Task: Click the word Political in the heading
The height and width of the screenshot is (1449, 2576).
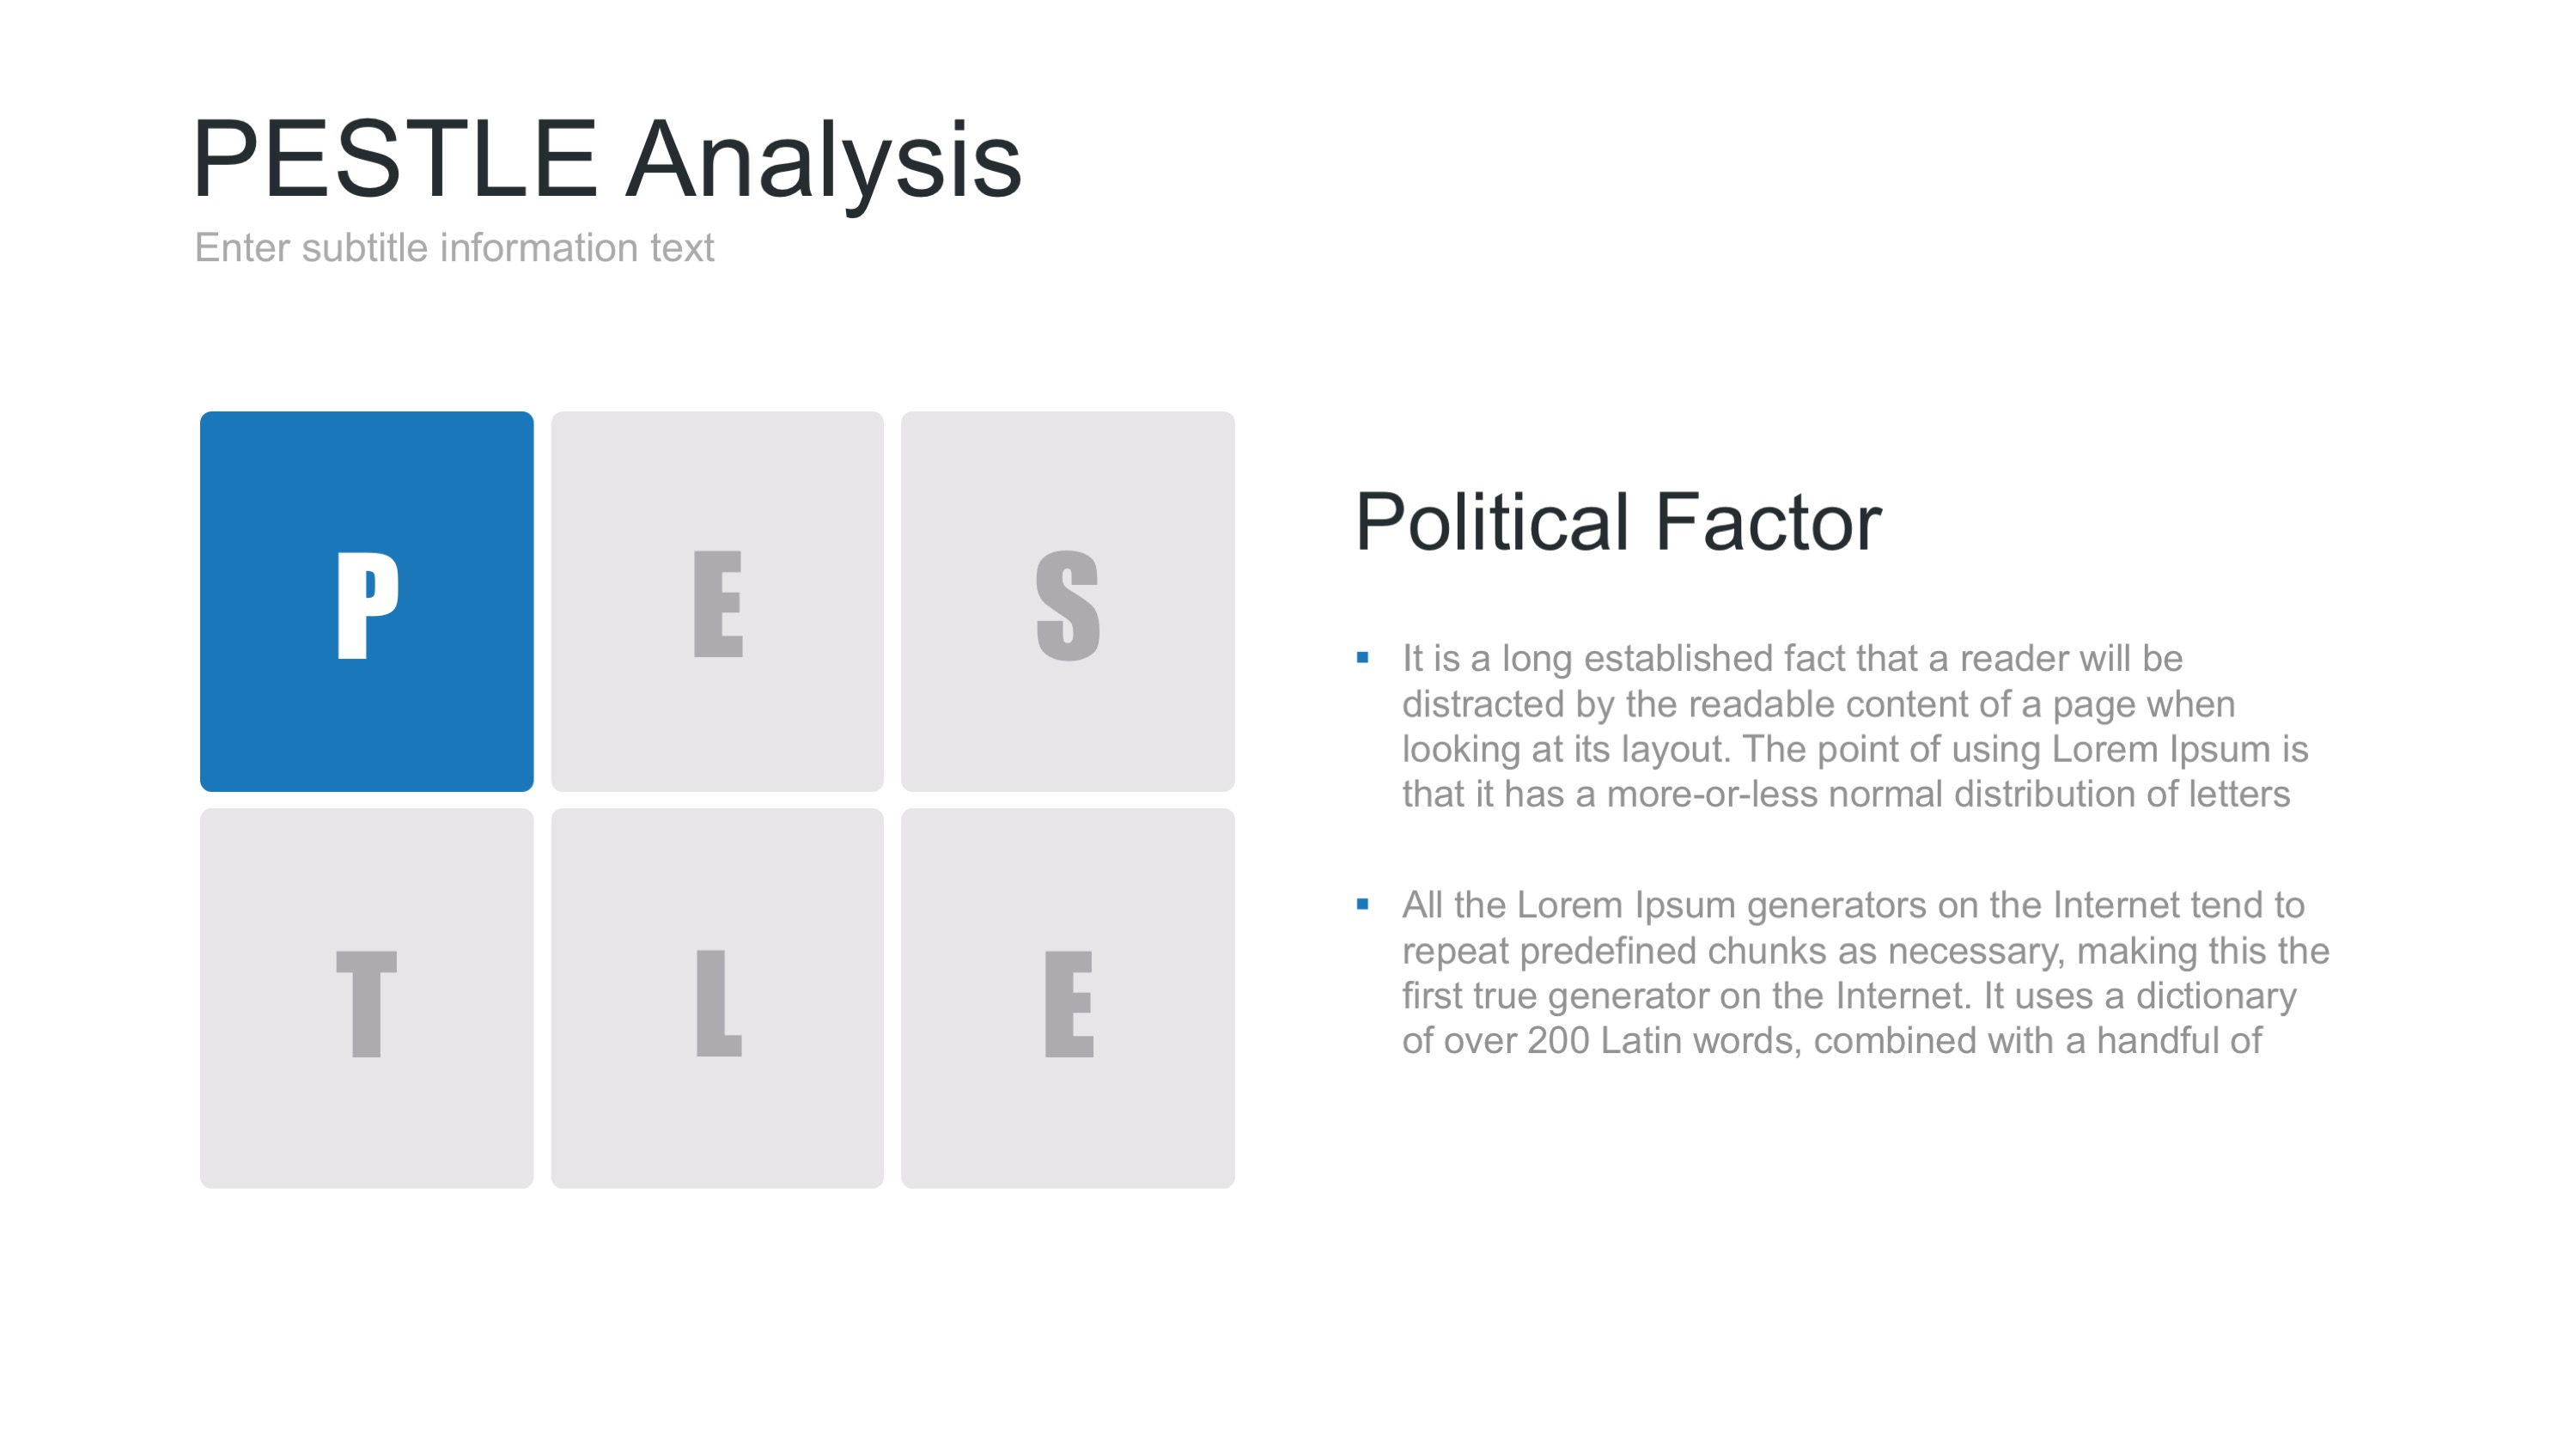Action: pyautogui.click(x=1492, y=522)
